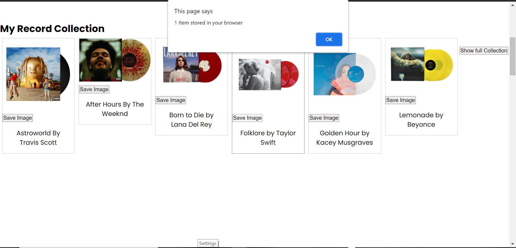Click the '1 Item stored in your browser' message
Image resolution: width=516 pixels, height=248 pixels.
point(209,23)
